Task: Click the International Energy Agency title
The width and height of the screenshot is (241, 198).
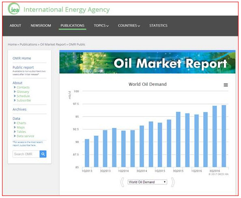Action: click(x=67, y=9)
